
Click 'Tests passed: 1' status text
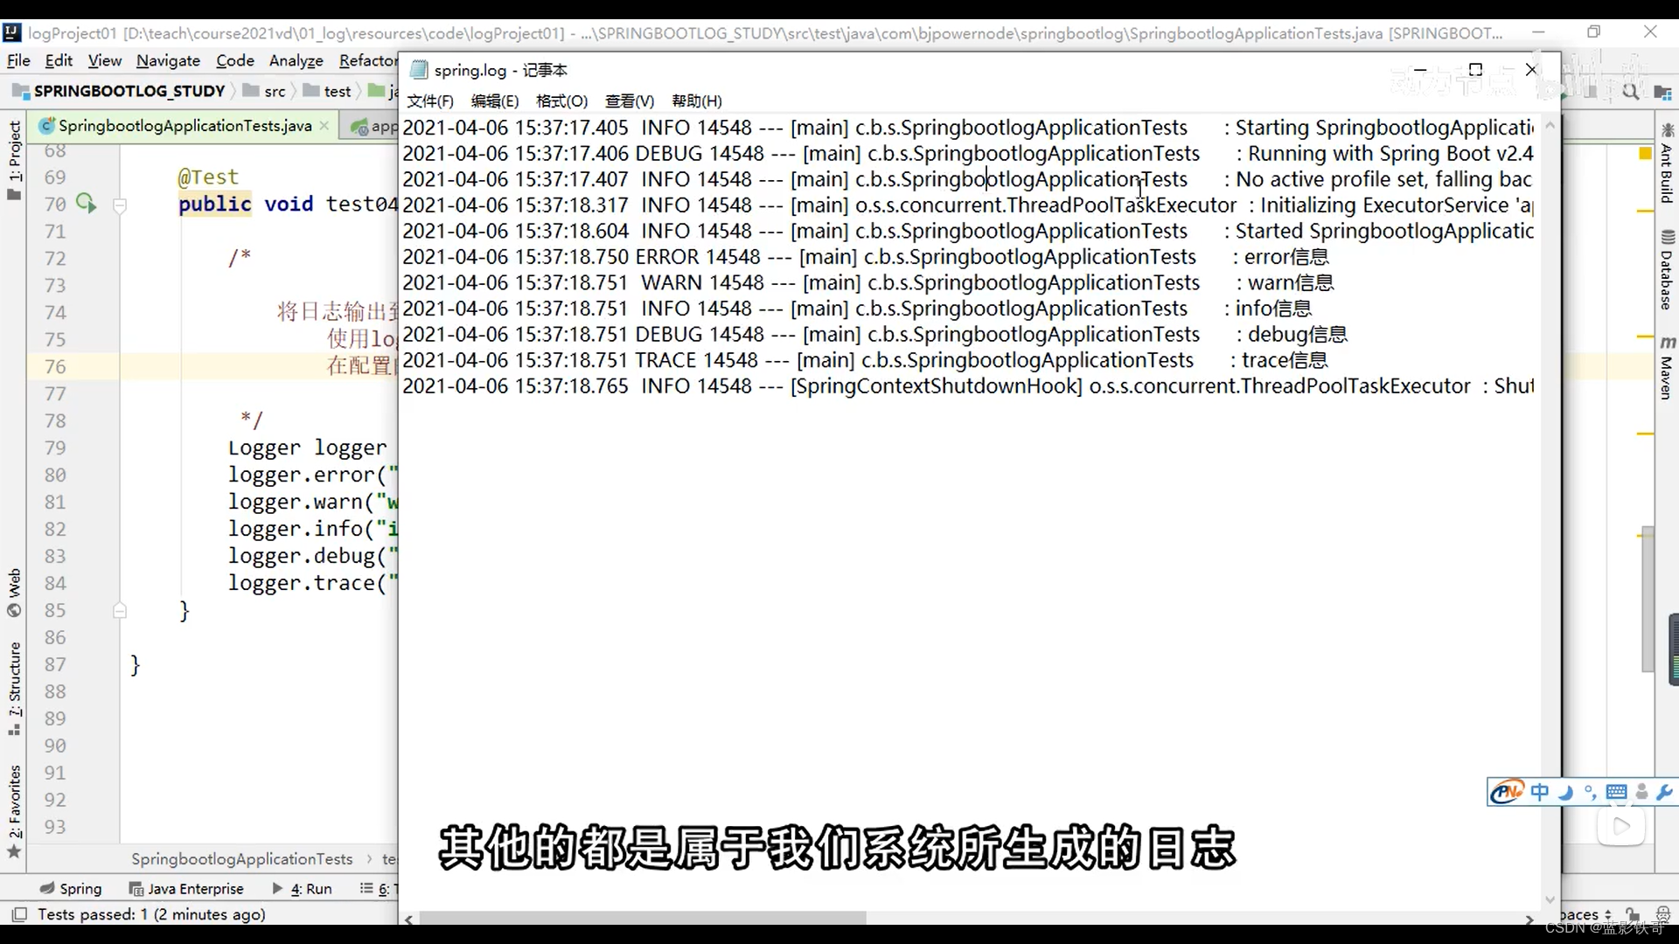151,914
